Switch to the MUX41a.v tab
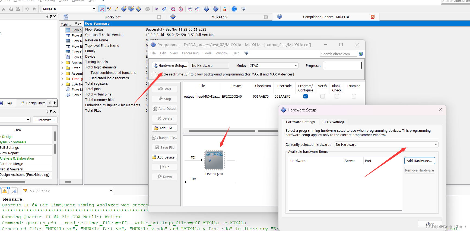 click(220, 17)
